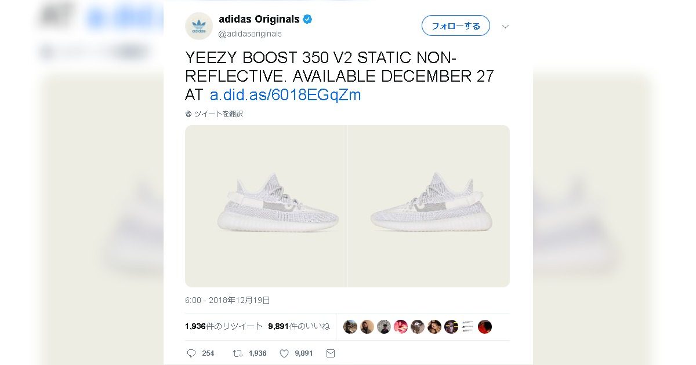
Task: Click the retweet arrows icon
Action: [x=237, y=353]
